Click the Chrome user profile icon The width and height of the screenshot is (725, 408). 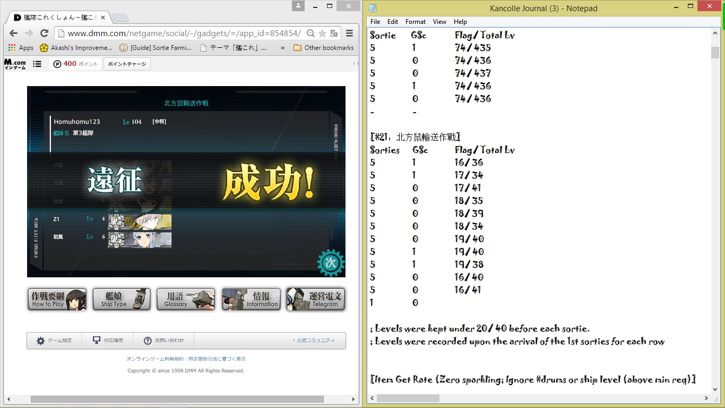pyautogui.click(x=298, y=6)
